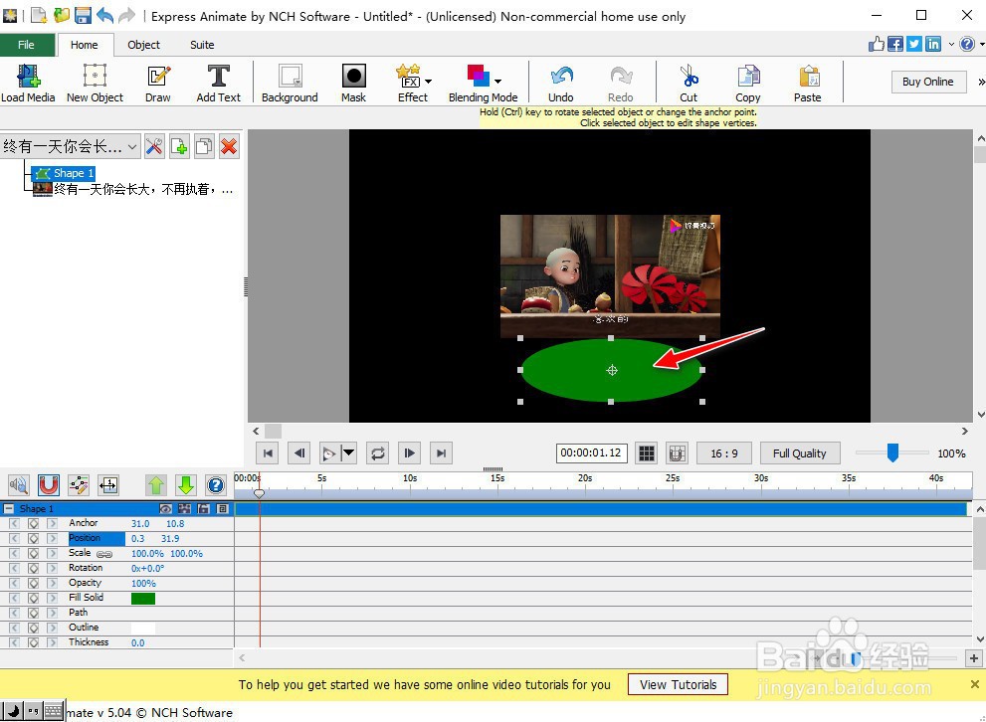Image resolution: width=986 pixels, height=722 pixels.
Task: Open composition settings wrench icon
Action: click(x=154, y=146)
